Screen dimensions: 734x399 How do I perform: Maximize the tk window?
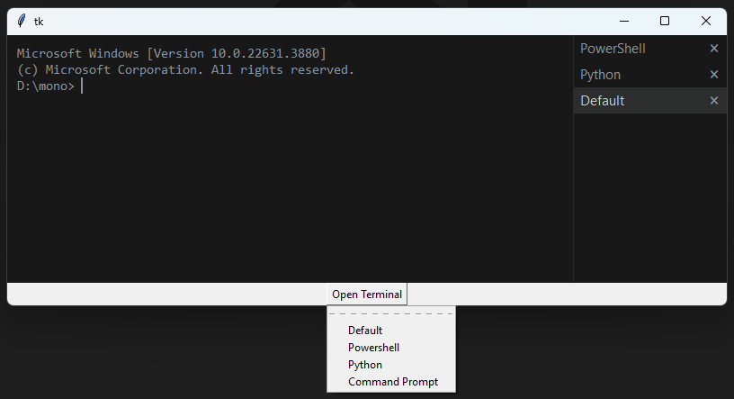click(x=665, y=21)
